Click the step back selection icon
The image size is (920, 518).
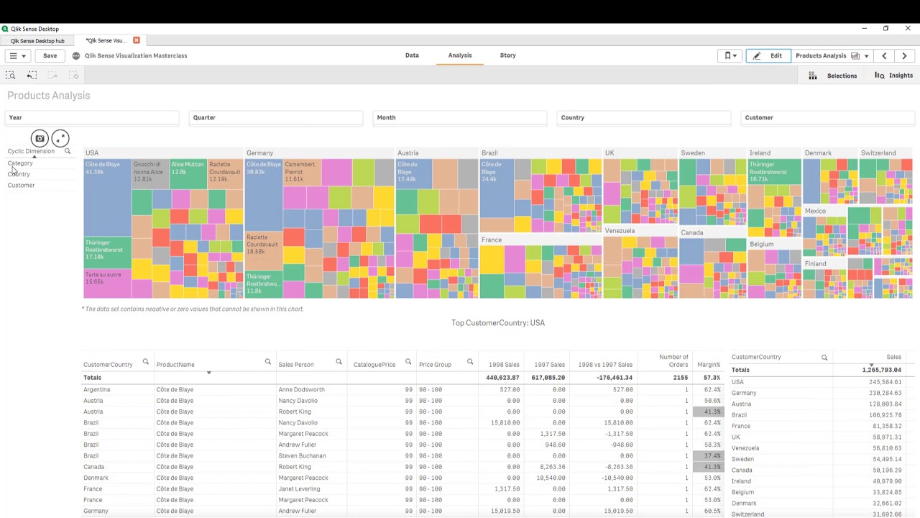point(32,76)
